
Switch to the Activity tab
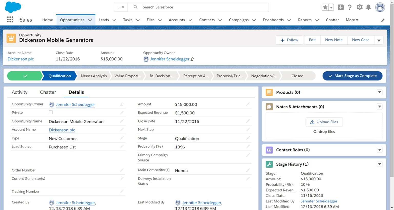pyautogui.click(x=19, y=92)
